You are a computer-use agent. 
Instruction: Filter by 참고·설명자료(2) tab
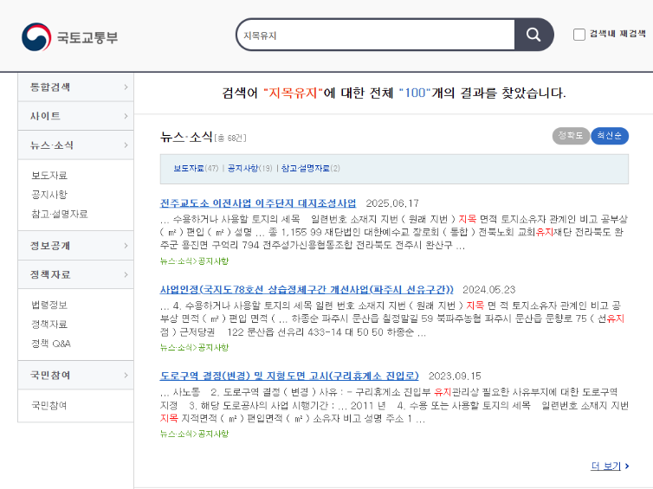[x=310, y=168]
